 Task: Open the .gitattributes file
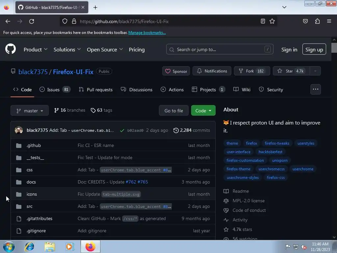tap(39, 219)
